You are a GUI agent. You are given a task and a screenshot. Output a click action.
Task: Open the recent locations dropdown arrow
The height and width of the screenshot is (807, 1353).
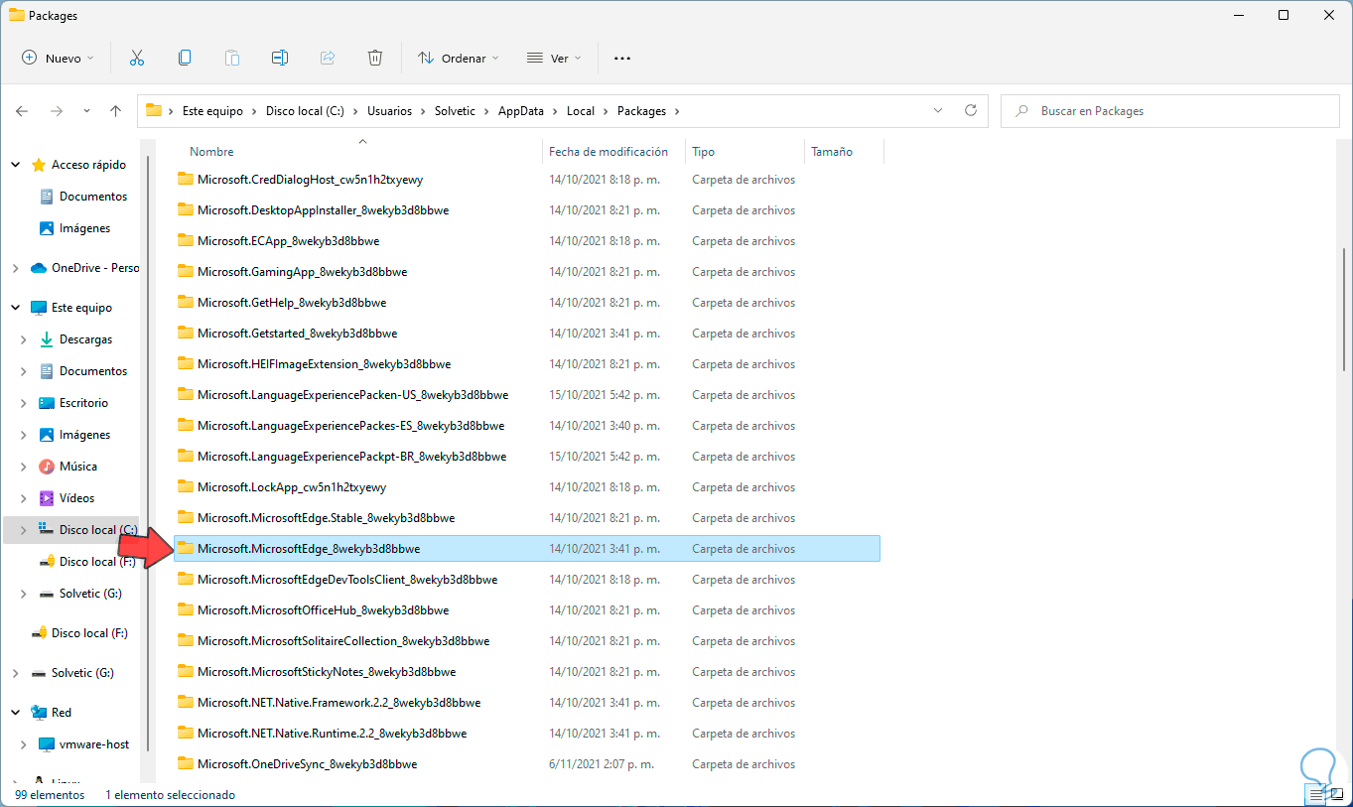point(86,111)
